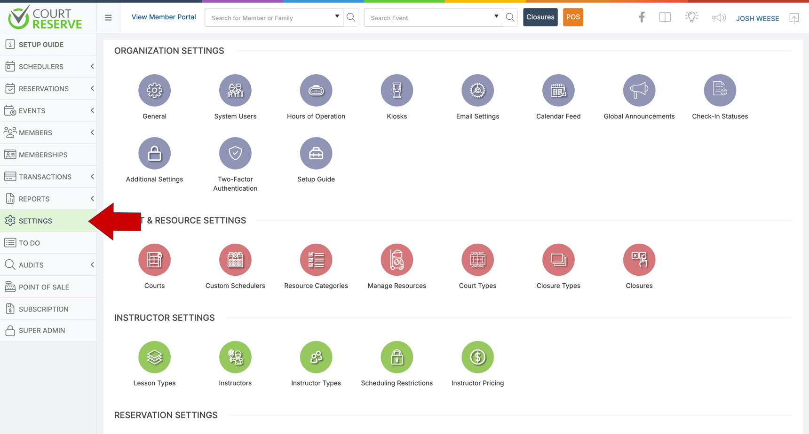Expand the Schedulers sidebar menu
Image resolution: width=809 pixels, height=434 pixels.
pos(48,67)
